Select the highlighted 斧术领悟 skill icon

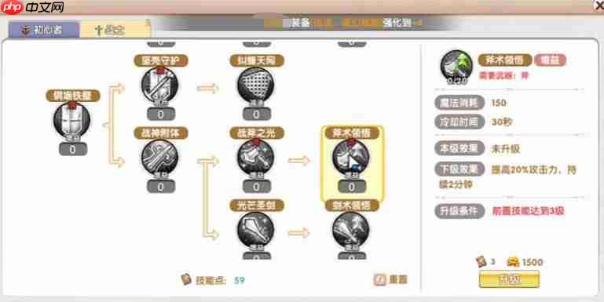[351, 158]
